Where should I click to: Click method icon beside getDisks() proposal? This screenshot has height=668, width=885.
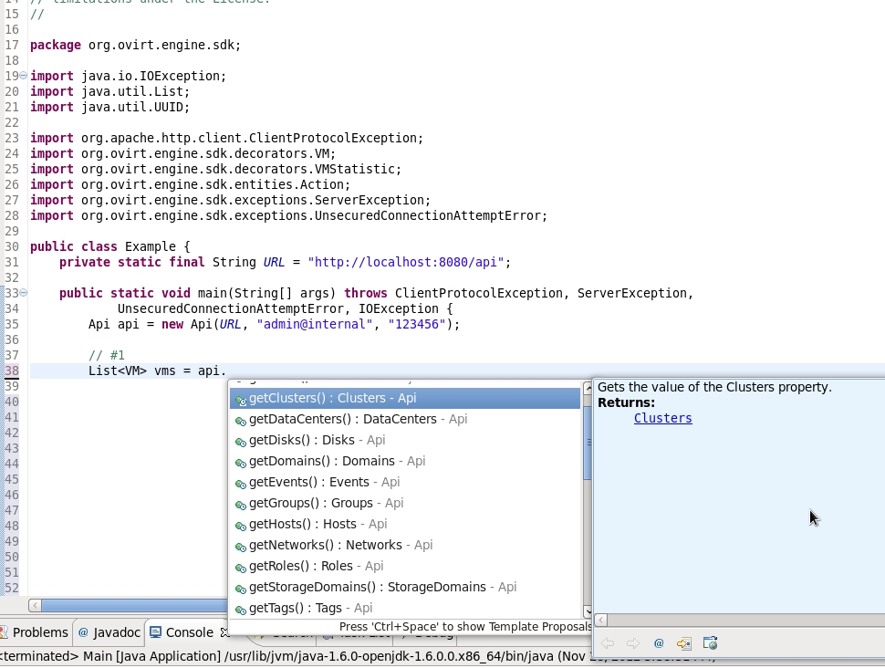(x=240, y=441)
